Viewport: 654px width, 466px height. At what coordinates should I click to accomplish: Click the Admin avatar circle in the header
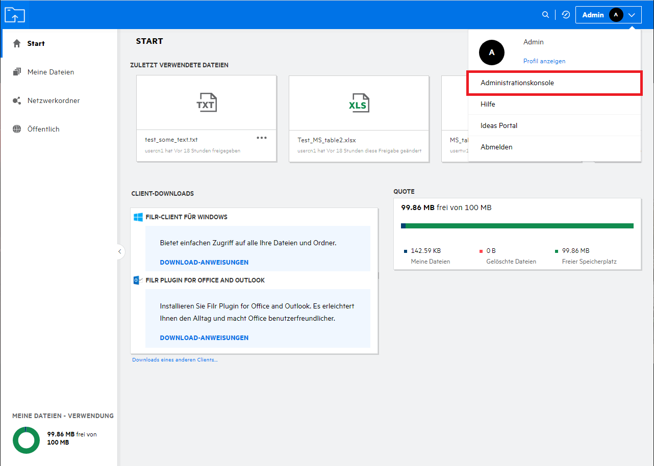click(616, 15)
